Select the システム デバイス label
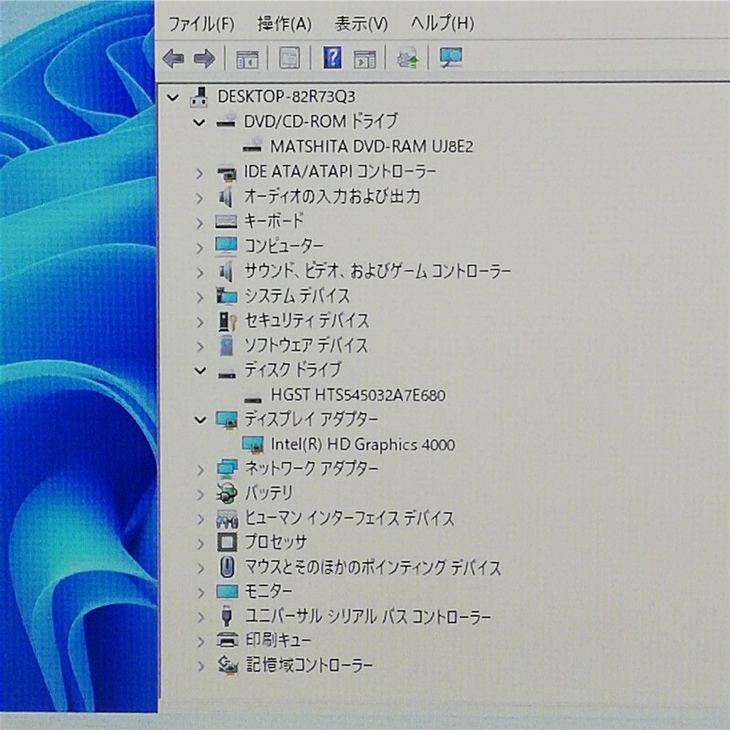Screen dimensions: 730x730 (x=297, y=296)
